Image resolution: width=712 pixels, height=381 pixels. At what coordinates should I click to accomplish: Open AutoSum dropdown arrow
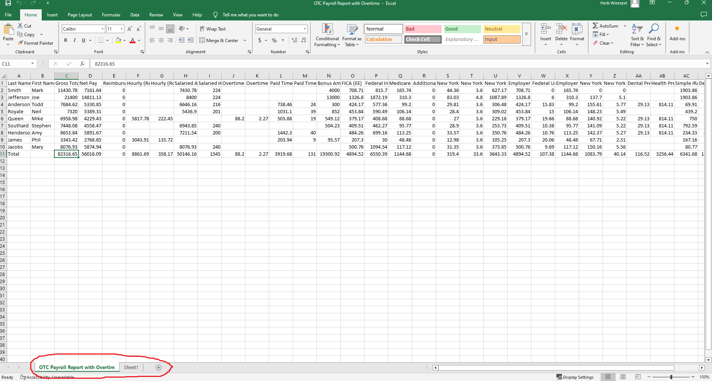(625, 26)
